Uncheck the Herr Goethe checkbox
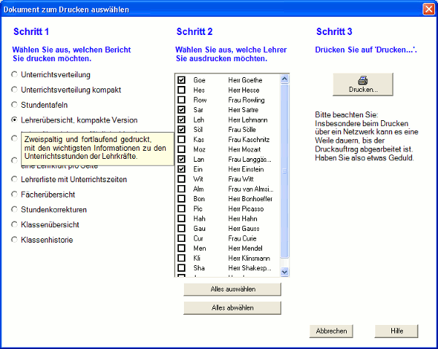 (x=182, y=79)
